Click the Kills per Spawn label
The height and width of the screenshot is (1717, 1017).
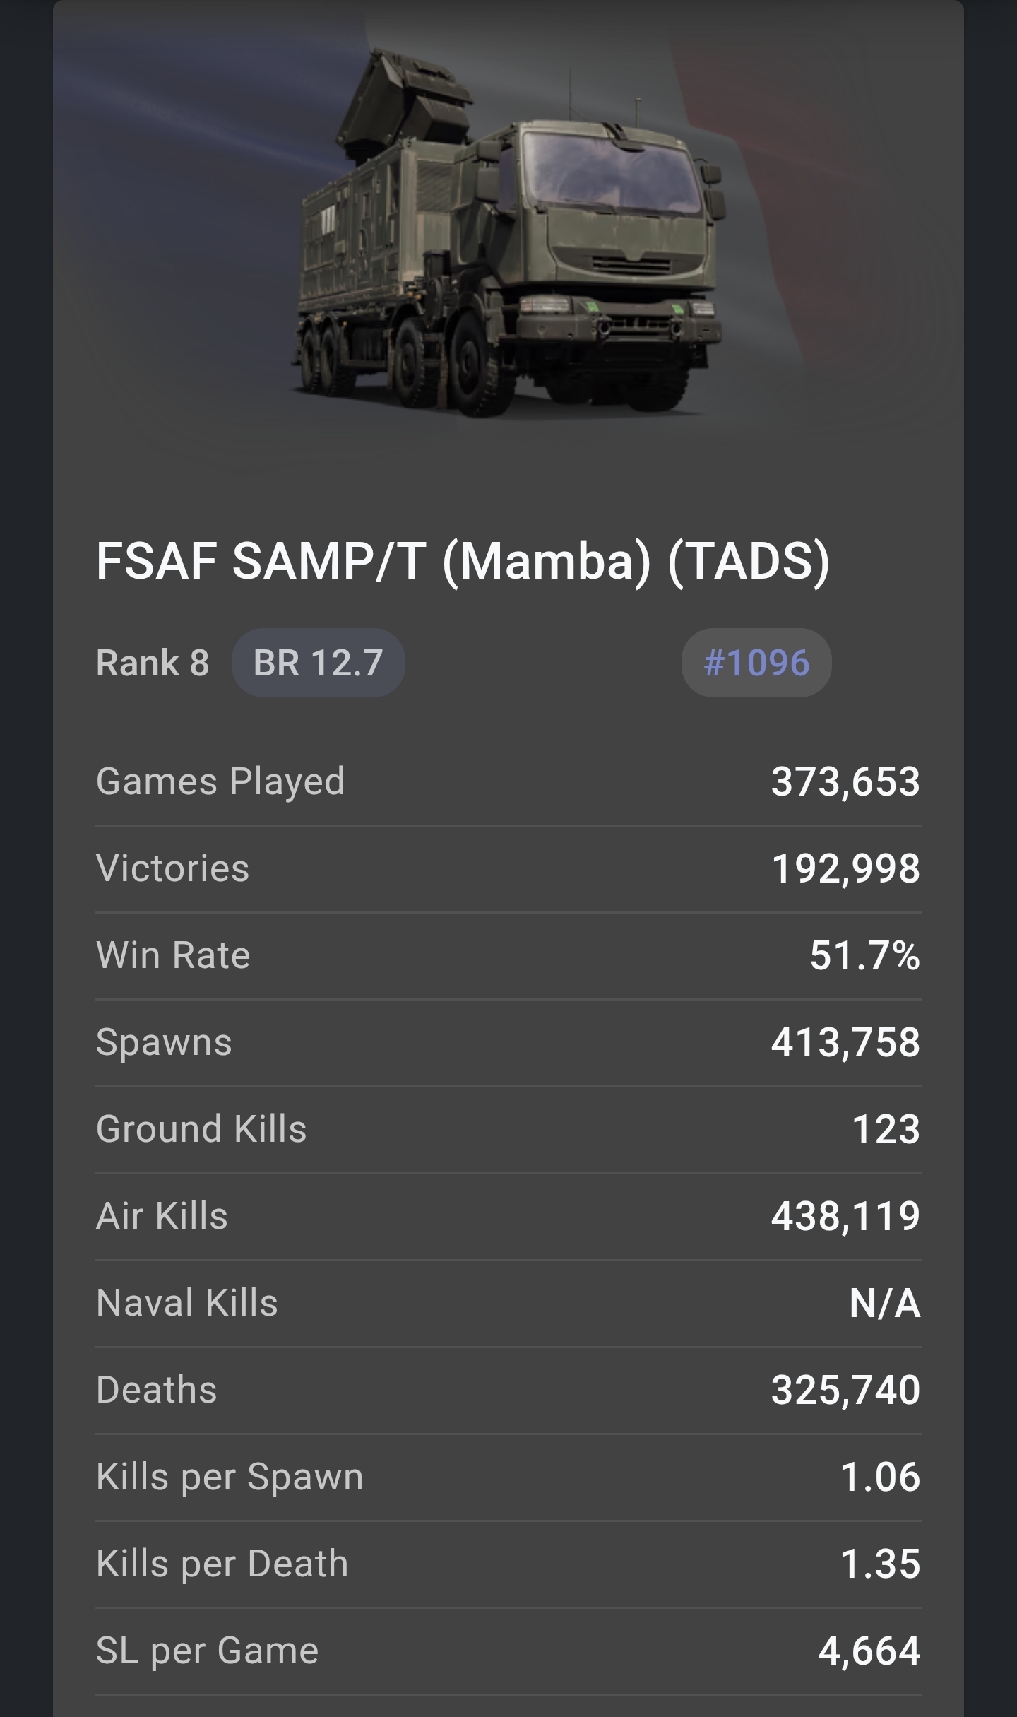coord(230,1477)
